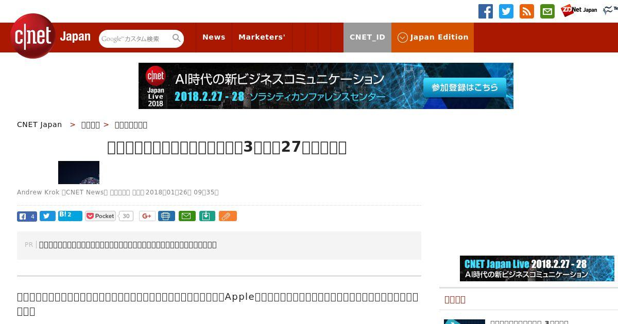Share article on Google+
Viewport: 618px width, 324px height.
click(147, 217)
